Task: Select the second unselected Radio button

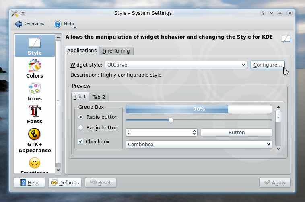Action: point(81,127)
